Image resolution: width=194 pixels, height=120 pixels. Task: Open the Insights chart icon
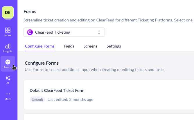click(8, 46)
